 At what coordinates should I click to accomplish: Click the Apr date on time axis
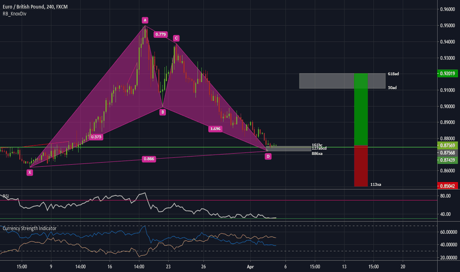coord(250,267)
